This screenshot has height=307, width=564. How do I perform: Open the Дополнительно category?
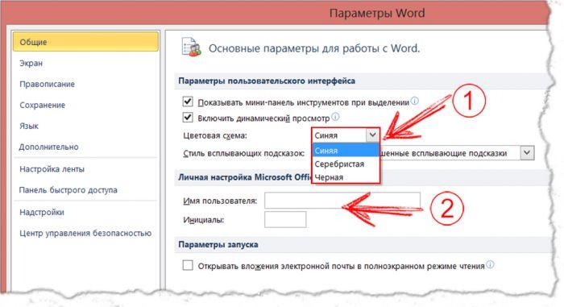coord(49,147)
